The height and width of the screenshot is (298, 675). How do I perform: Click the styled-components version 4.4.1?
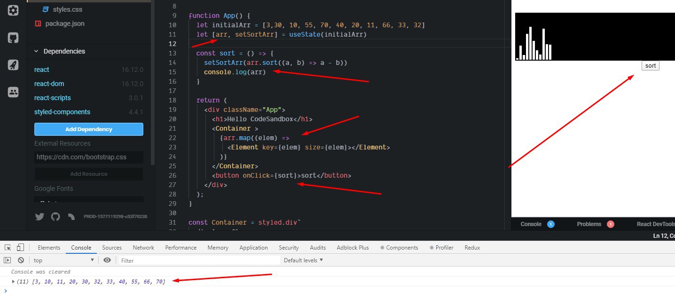[136, 112]
